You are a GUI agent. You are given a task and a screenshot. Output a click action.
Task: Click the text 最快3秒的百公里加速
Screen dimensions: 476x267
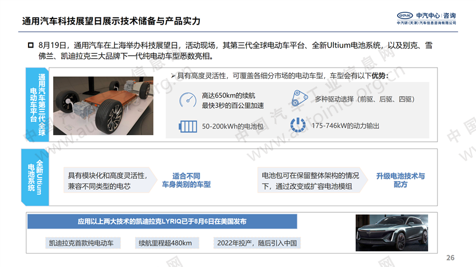pos(232,106)
